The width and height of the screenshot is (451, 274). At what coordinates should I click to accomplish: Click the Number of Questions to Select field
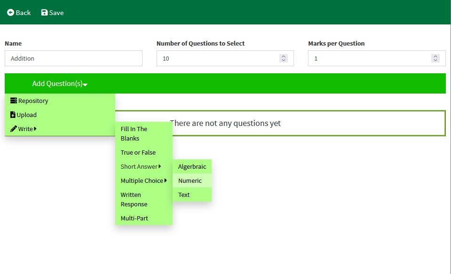pyautogui.click(x=216, y=58)
